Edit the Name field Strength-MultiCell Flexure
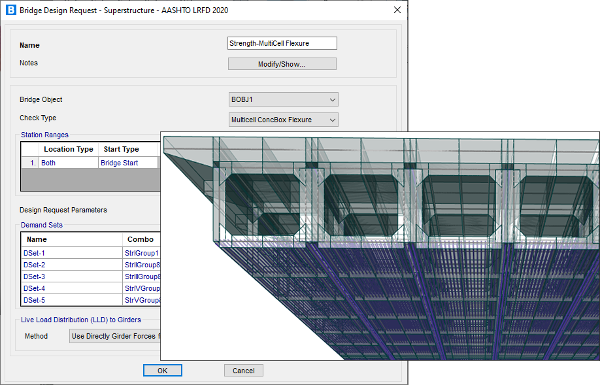 (x=282, y=43)
